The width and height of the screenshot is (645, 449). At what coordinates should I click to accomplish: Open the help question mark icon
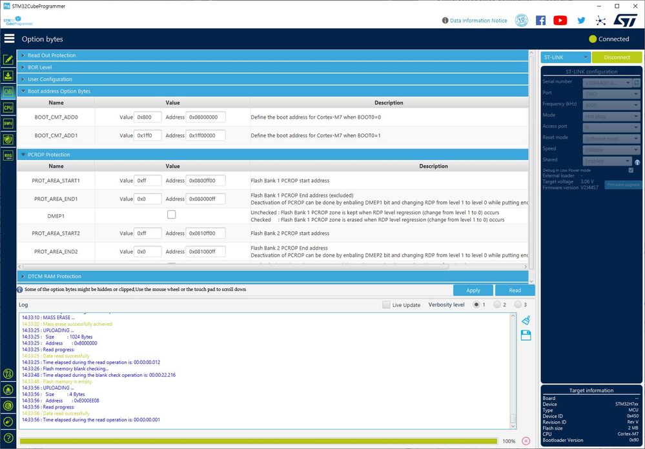(8, 438)
